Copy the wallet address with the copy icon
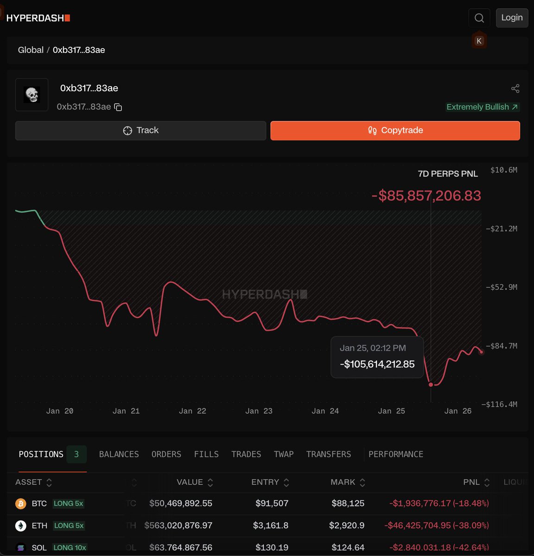The width and height of the screenshot is (534, 556). [x=118, y=107]
